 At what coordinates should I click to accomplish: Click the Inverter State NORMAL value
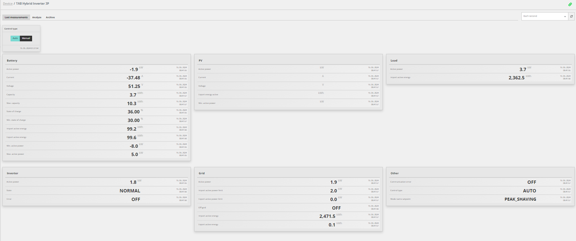[130, 191]
